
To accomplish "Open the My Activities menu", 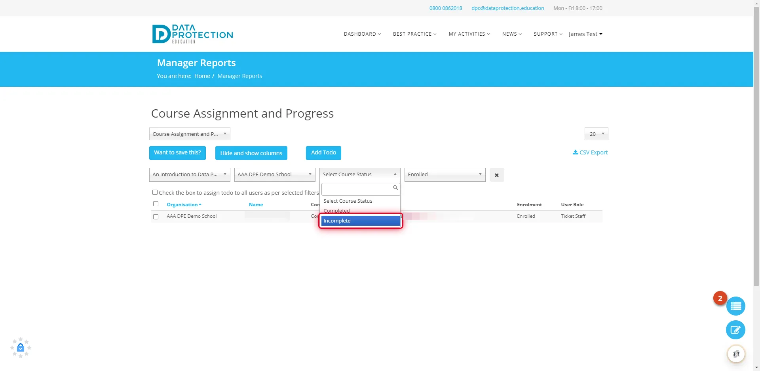I will coord(469,34).
